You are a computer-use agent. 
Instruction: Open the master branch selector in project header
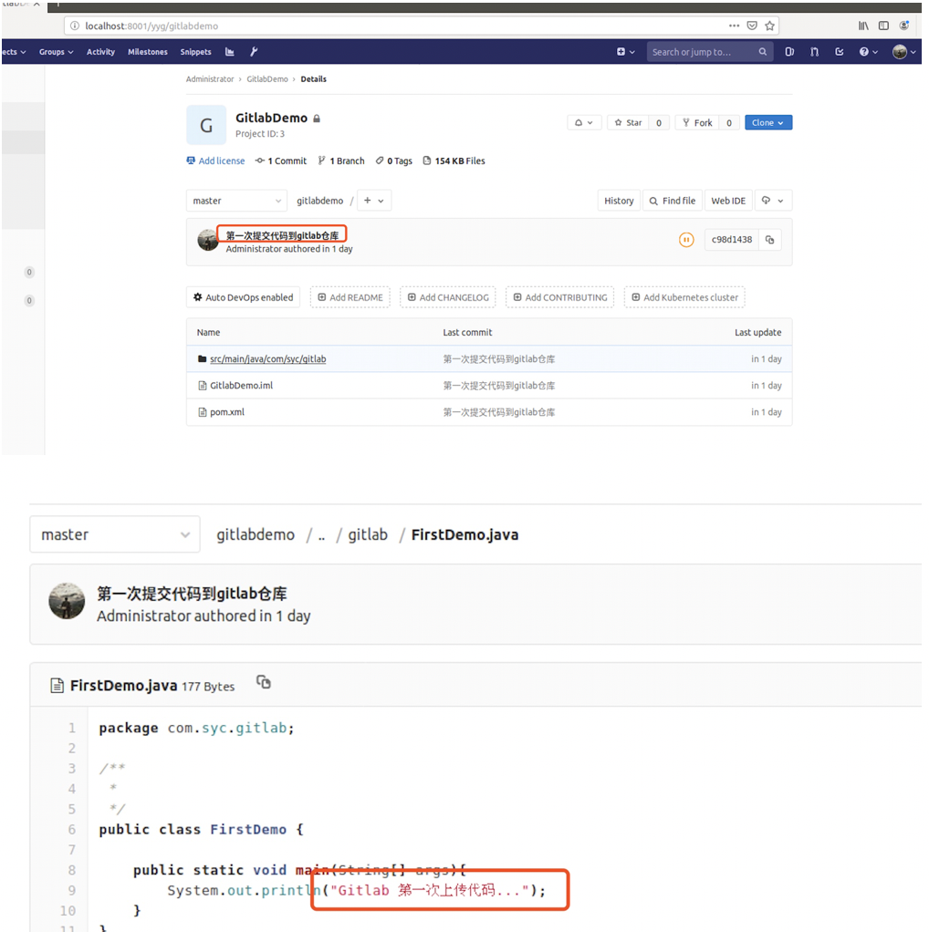coord(236,201)
